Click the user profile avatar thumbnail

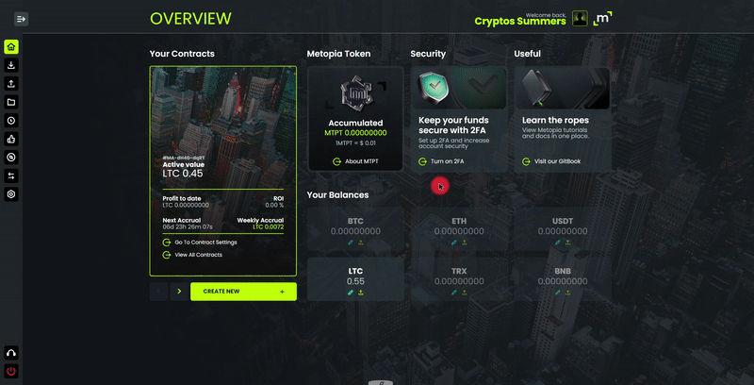coord(580,19)
